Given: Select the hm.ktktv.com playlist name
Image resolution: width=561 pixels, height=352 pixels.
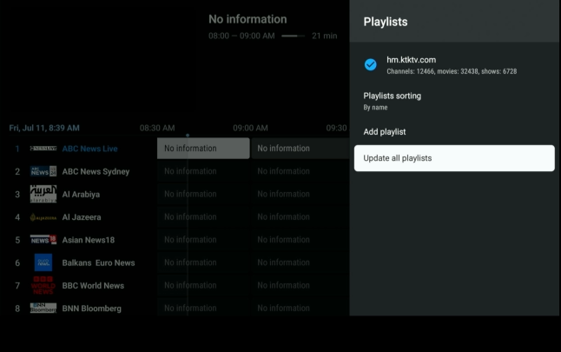Looking at the screenshot, I should 411,59.
